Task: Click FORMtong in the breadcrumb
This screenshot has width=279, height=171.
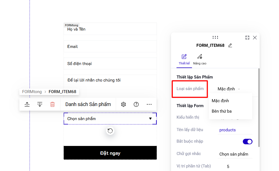Action: tap(32, 92)
